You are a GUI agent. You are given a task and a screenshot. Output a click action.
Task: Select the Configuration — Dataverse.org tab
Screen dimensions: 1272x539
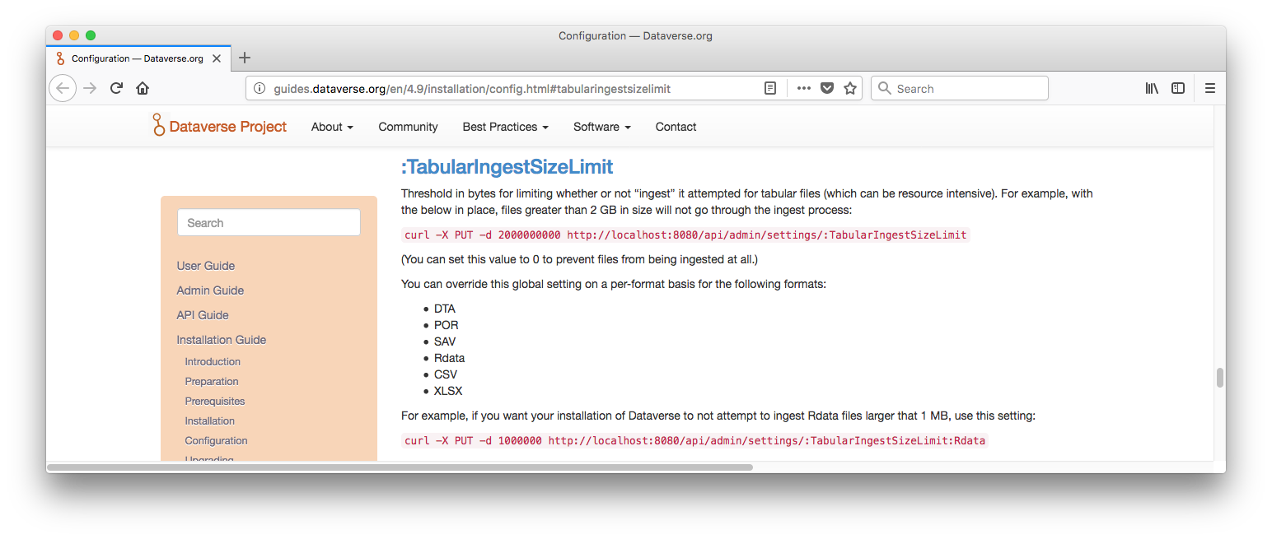point(138,58)
